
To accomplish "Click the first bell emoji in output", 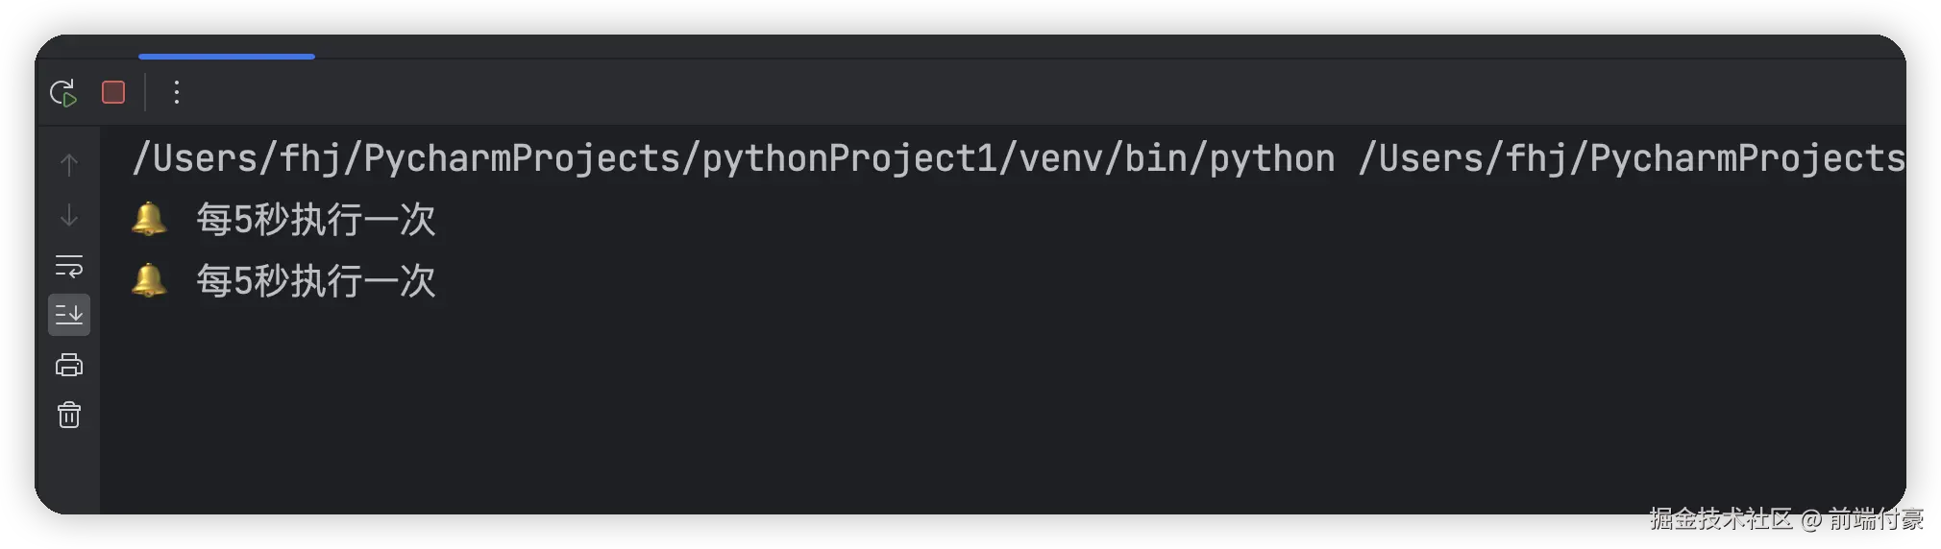I will coord(149,220).
